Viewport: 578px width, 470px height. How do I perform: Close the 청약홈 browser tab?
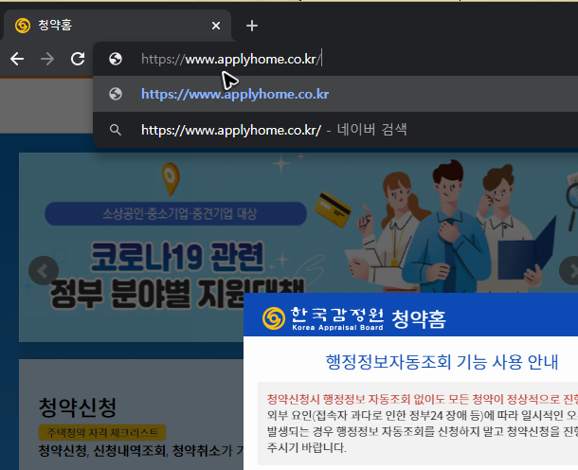216,26
